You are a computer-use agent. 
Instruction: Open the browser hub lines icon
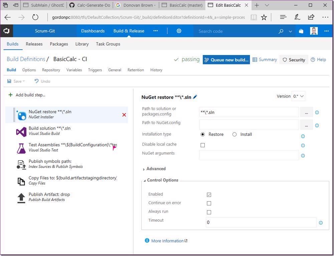point(283,17)
